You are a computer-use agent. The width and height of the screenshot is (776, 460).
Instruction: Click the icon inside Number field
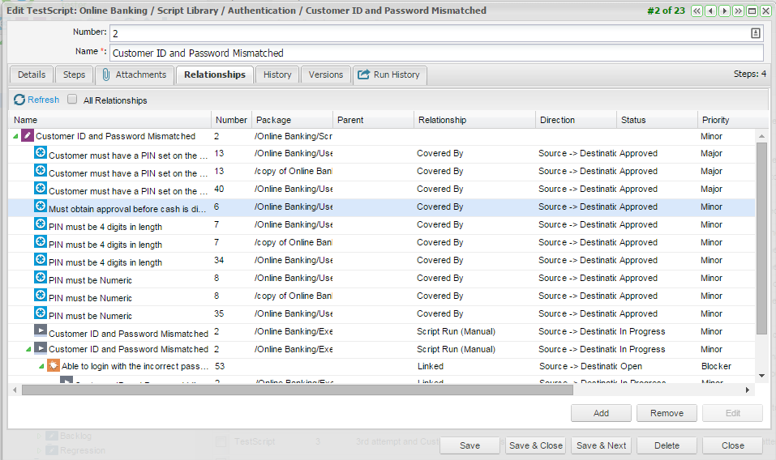click(x=756, y=33)
